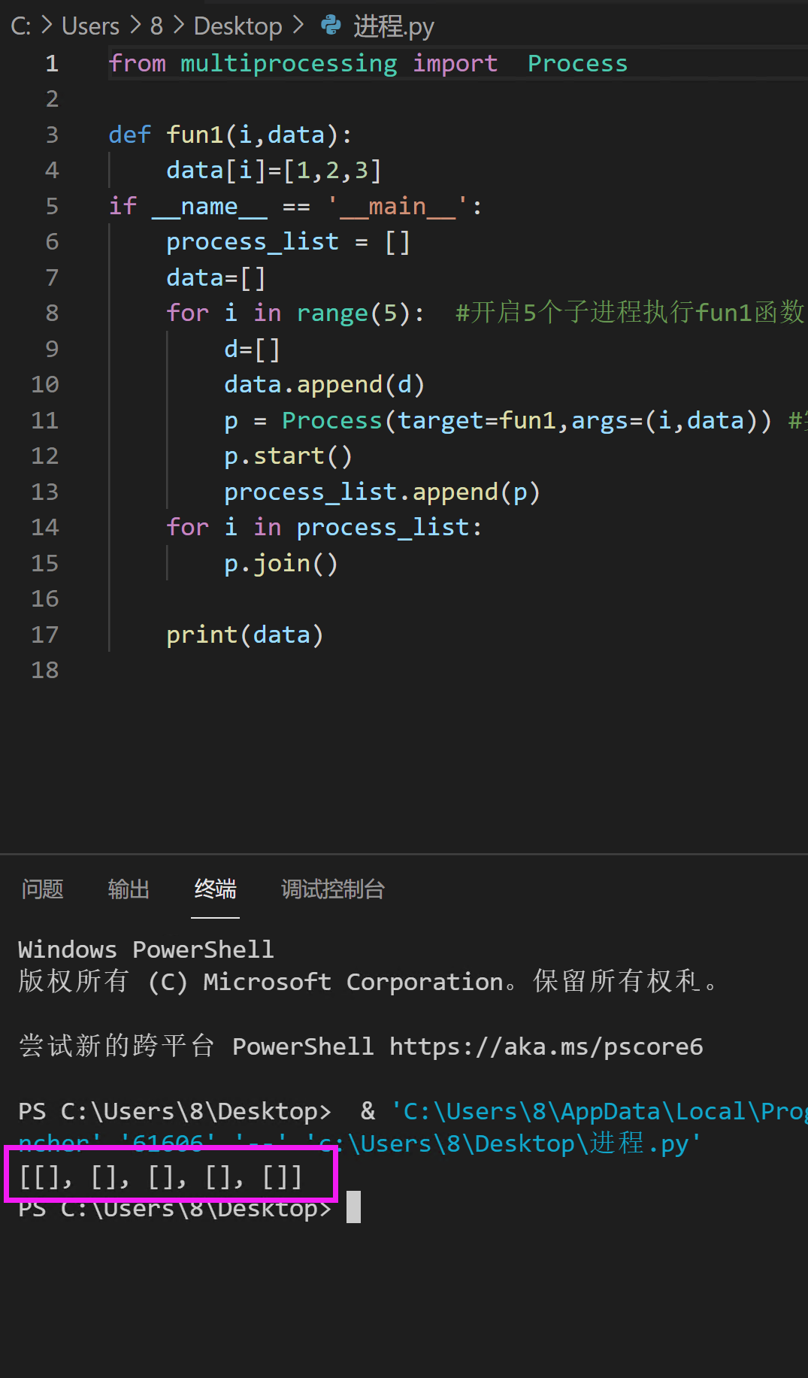
Task: Click line number 1 in the gutter
Action: coord(51,63)
